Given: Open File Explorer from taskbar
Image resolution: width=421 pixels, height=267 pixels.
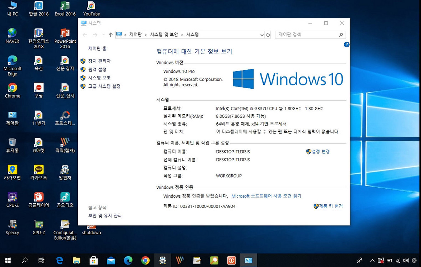Looking at the screenshot, I should tap(76, 260).
